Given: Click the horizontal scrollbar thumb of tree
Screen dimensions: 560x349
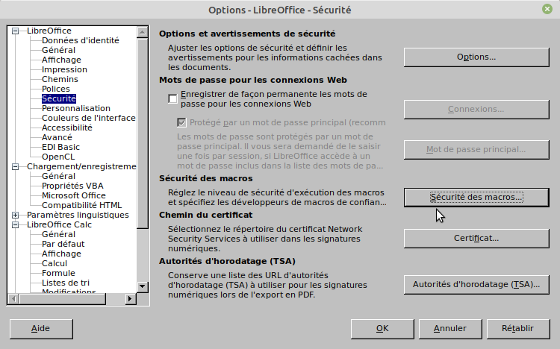Looking at the screenshot, I should coord(63,299).
